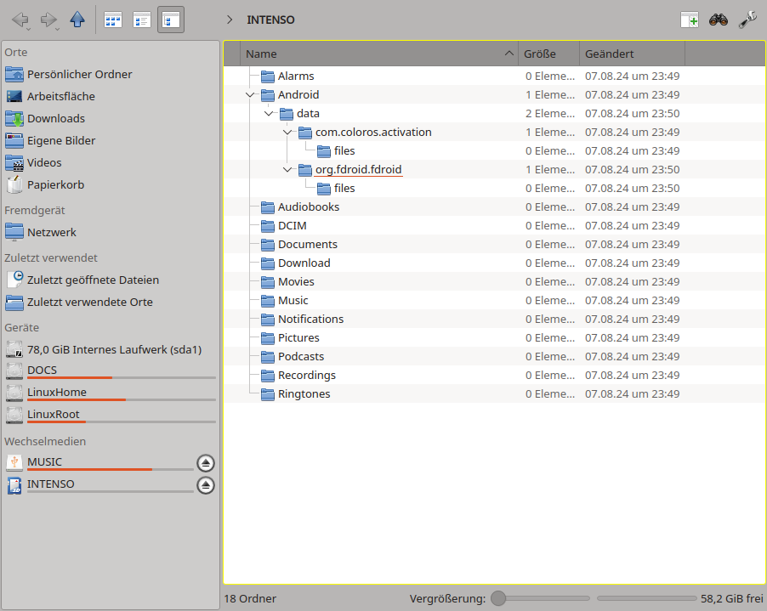
Task: Open Zuletzt geöffnete Dateien in sidebar
Action: tap(93, 280)
